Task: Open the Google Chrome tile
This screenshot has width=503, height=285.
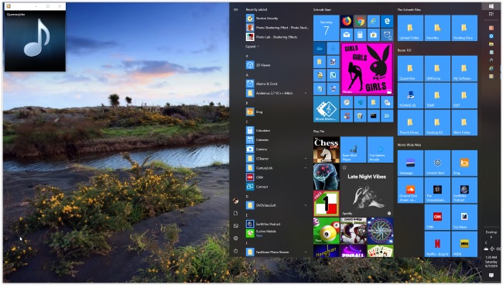Action: (x=360, y=21)
